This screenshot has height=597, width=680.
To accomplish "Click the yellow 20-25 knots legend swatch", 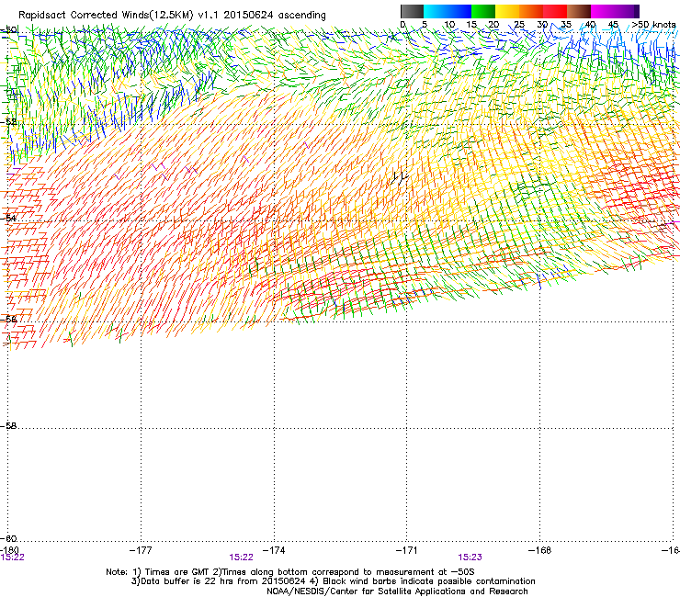I will [507, 11].
